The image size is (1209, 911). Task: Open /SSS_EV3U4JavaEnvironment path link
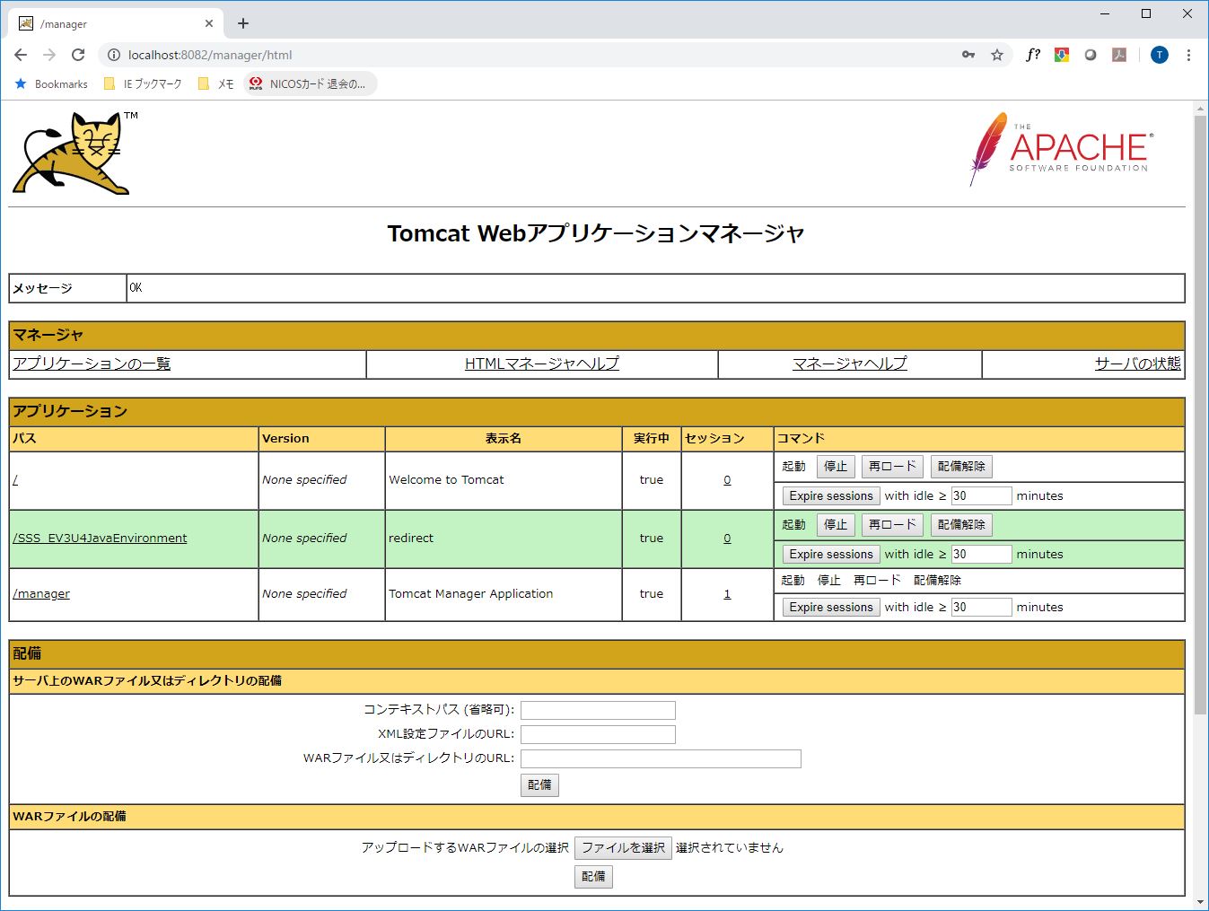coord(100,539)
